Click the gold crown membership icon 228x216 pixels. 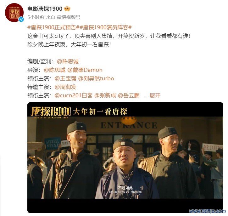pos(67,9)
